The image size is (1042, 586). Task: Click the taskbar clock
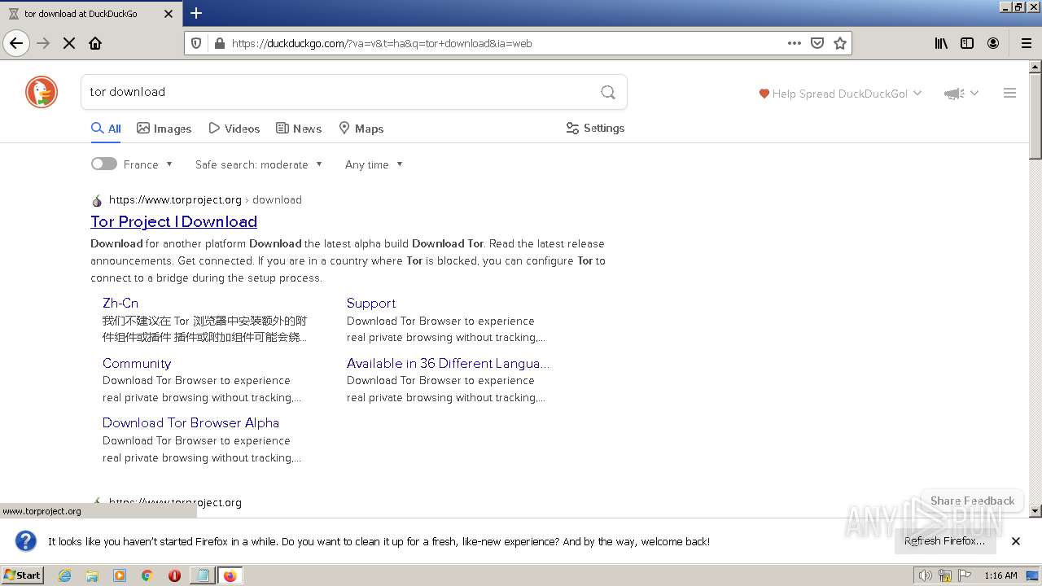coord(1000,575)
